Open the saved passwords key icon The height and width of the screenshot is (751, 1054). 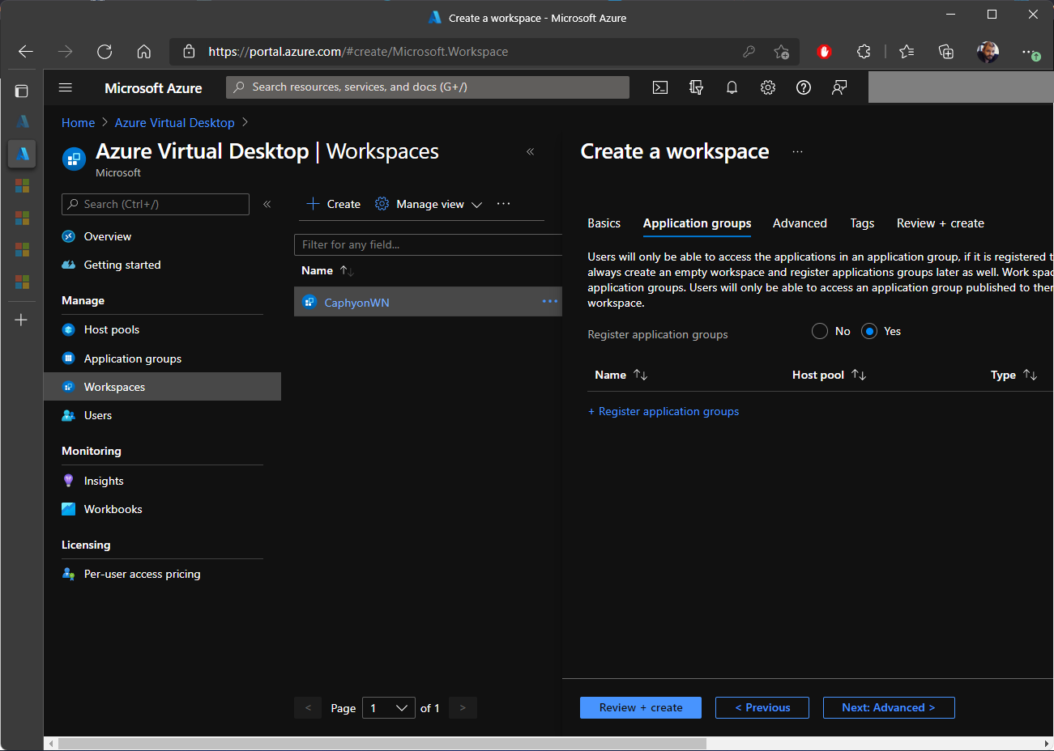pos(749,52)
